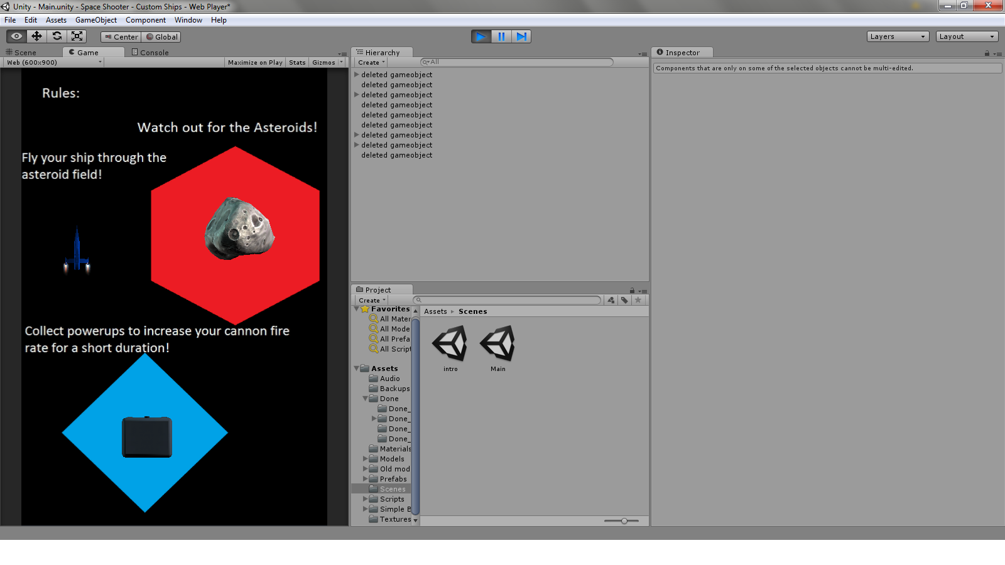The width and height of the screenshot is (1005, 565).
Task: Select the Rotate tool
Action: (57, 36)
